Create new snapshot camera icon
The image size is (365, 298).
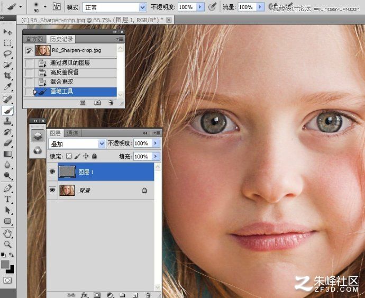tap(97, 103)
